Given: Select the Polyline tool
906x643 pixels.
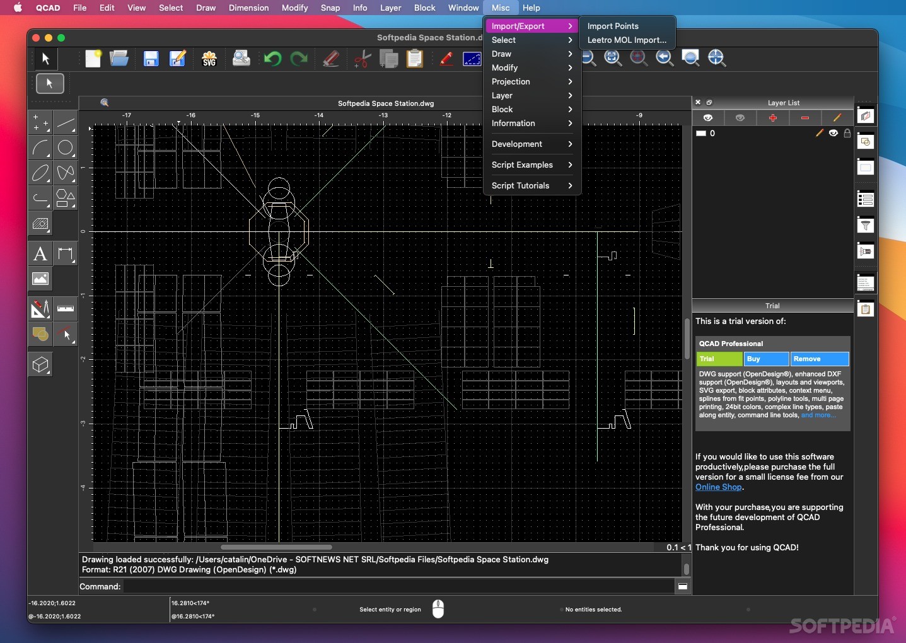Looking at the screenshot, I should 40,198.
